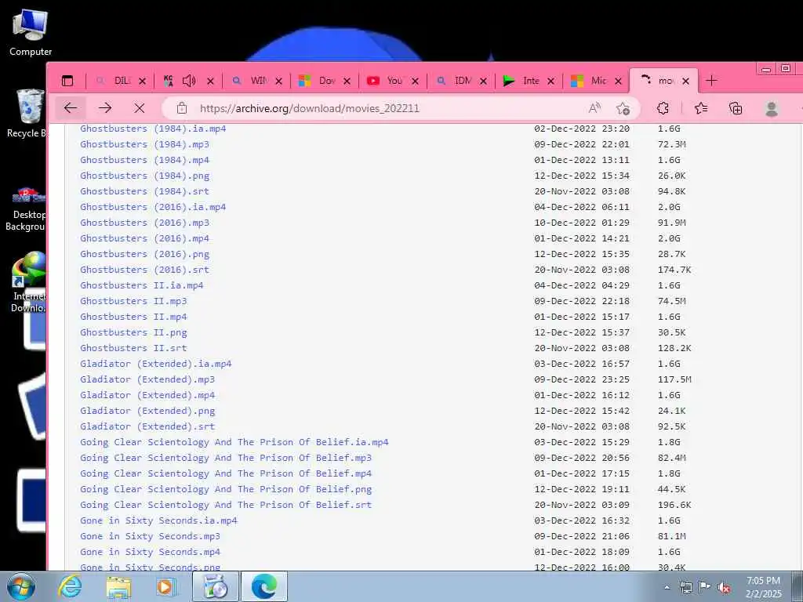
Task: Open Gladiator (Extended).srt link
Action: (x=147, y=426)
